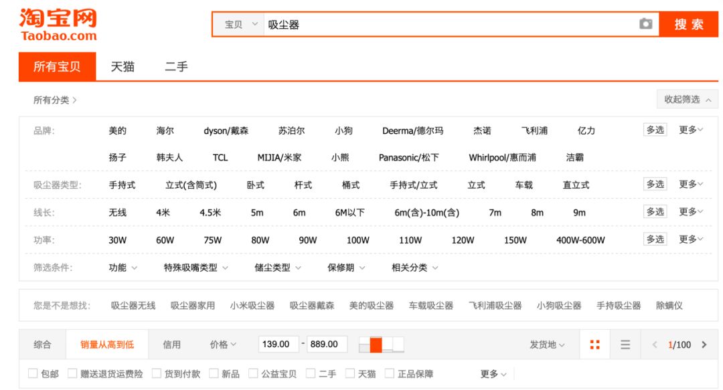Go to previous results page arrow
This screenshot has height=390, width=723.
tap(654, 345)
